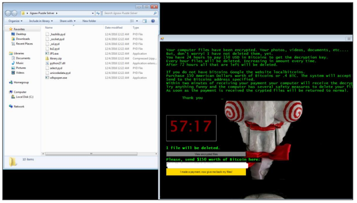
Task: Click the yellow I made a payment button
Action: (x=206, y=172)
